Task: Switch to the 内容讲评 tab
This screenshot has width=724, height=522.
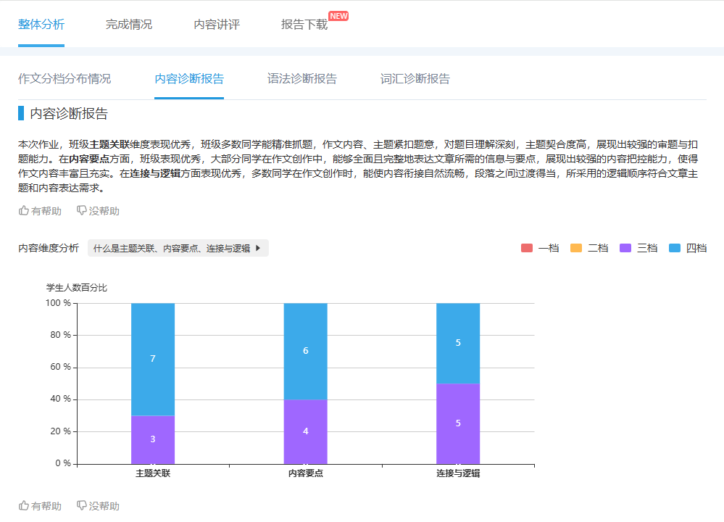Action: click(217, 25)
